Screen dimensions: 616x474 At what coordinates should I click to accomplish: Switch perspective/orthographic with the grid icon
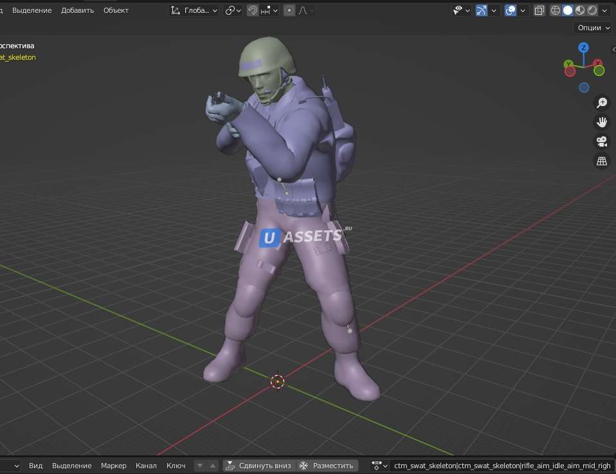click(602, 161)
